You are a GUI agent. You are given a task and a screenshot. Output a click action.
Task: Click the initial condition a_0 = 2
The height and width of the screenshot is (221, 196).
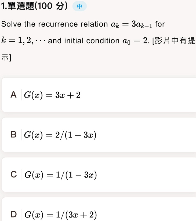coord(135,41)
